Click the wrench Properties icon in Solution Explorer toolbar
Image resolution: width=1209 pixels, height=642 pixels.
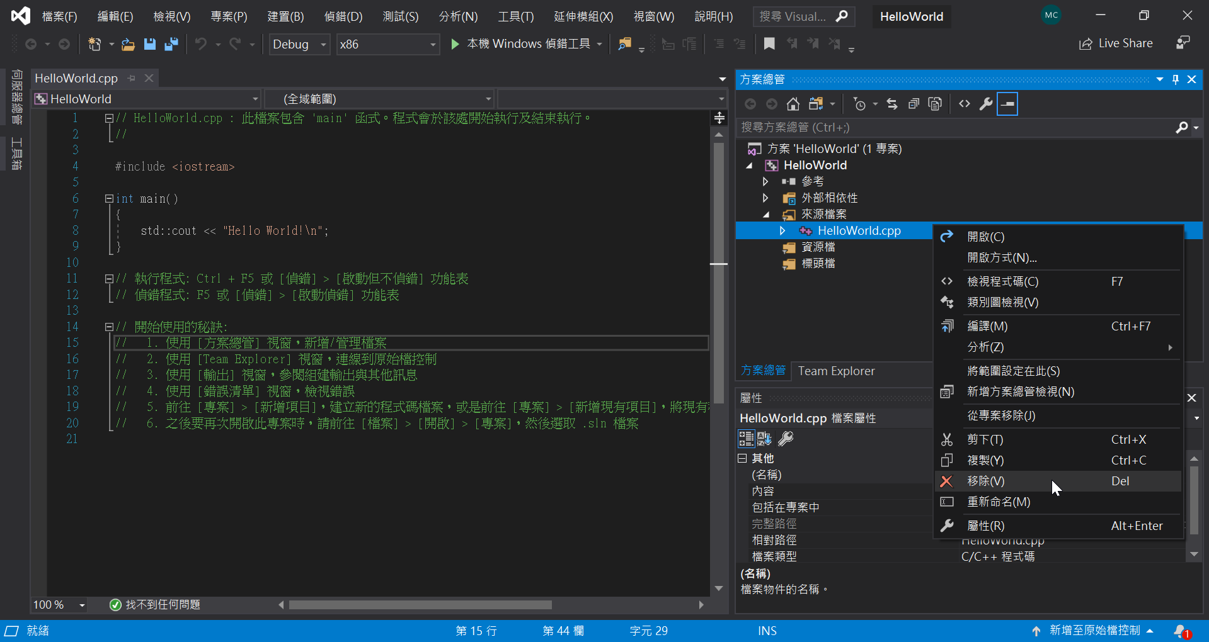tap(986, 104)
